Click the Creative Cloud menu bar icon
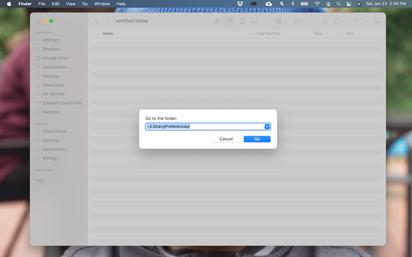412x257 pixels. (x=254, y=4)
